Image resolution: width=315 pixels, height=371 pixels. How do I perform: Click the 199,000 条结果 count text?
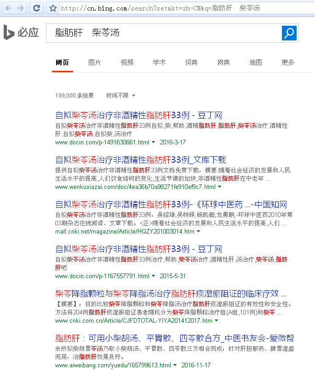click(74, 96)
